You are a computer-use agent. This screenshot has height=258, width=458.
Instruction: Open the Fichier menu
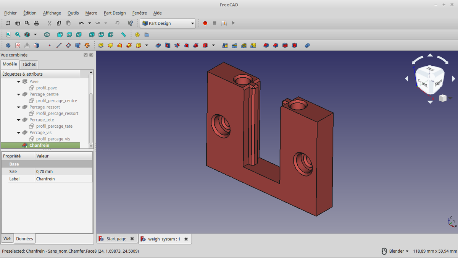click(10, 13)
